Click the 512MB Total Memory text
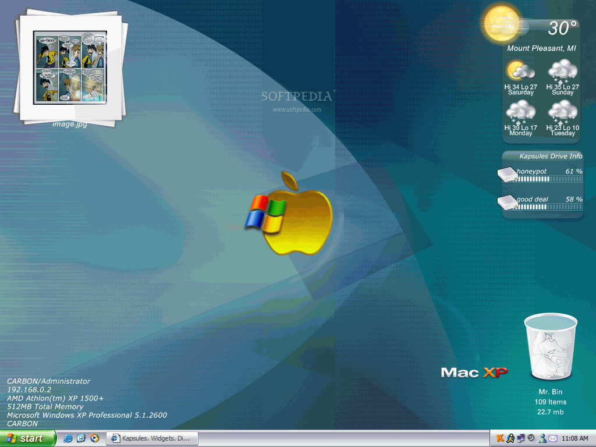 tap(45, 407)
